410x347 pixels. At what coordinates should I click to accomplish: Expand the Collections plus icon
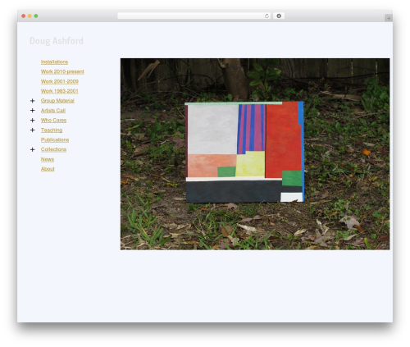tap(32, 149)
